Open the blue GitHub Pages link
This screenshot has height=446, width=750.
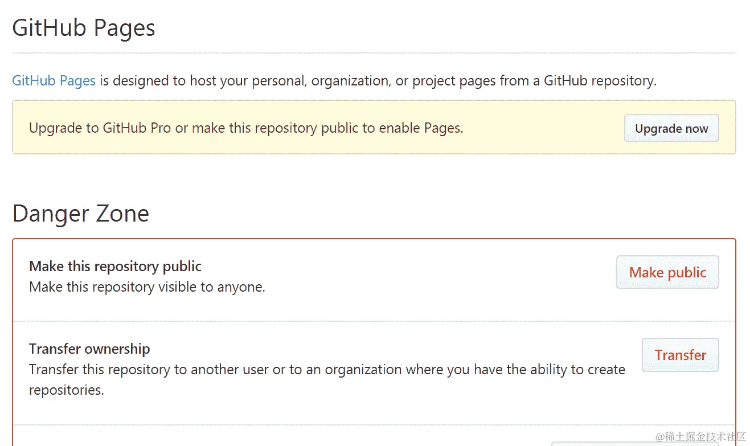click(54, 81)
